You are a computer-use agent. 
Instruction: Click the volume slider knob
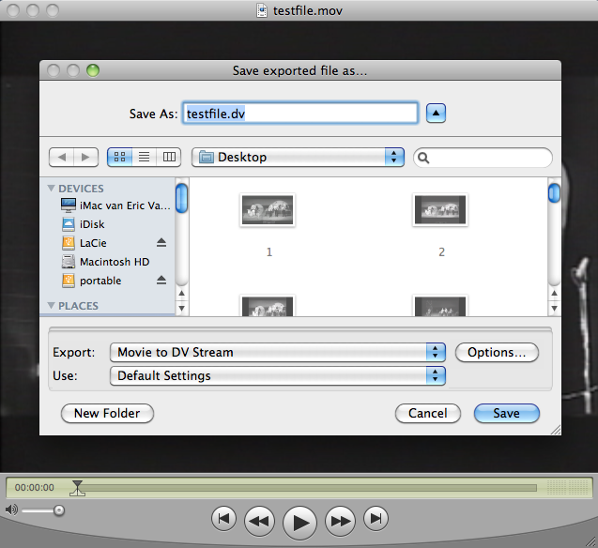[x=59, y=510]
